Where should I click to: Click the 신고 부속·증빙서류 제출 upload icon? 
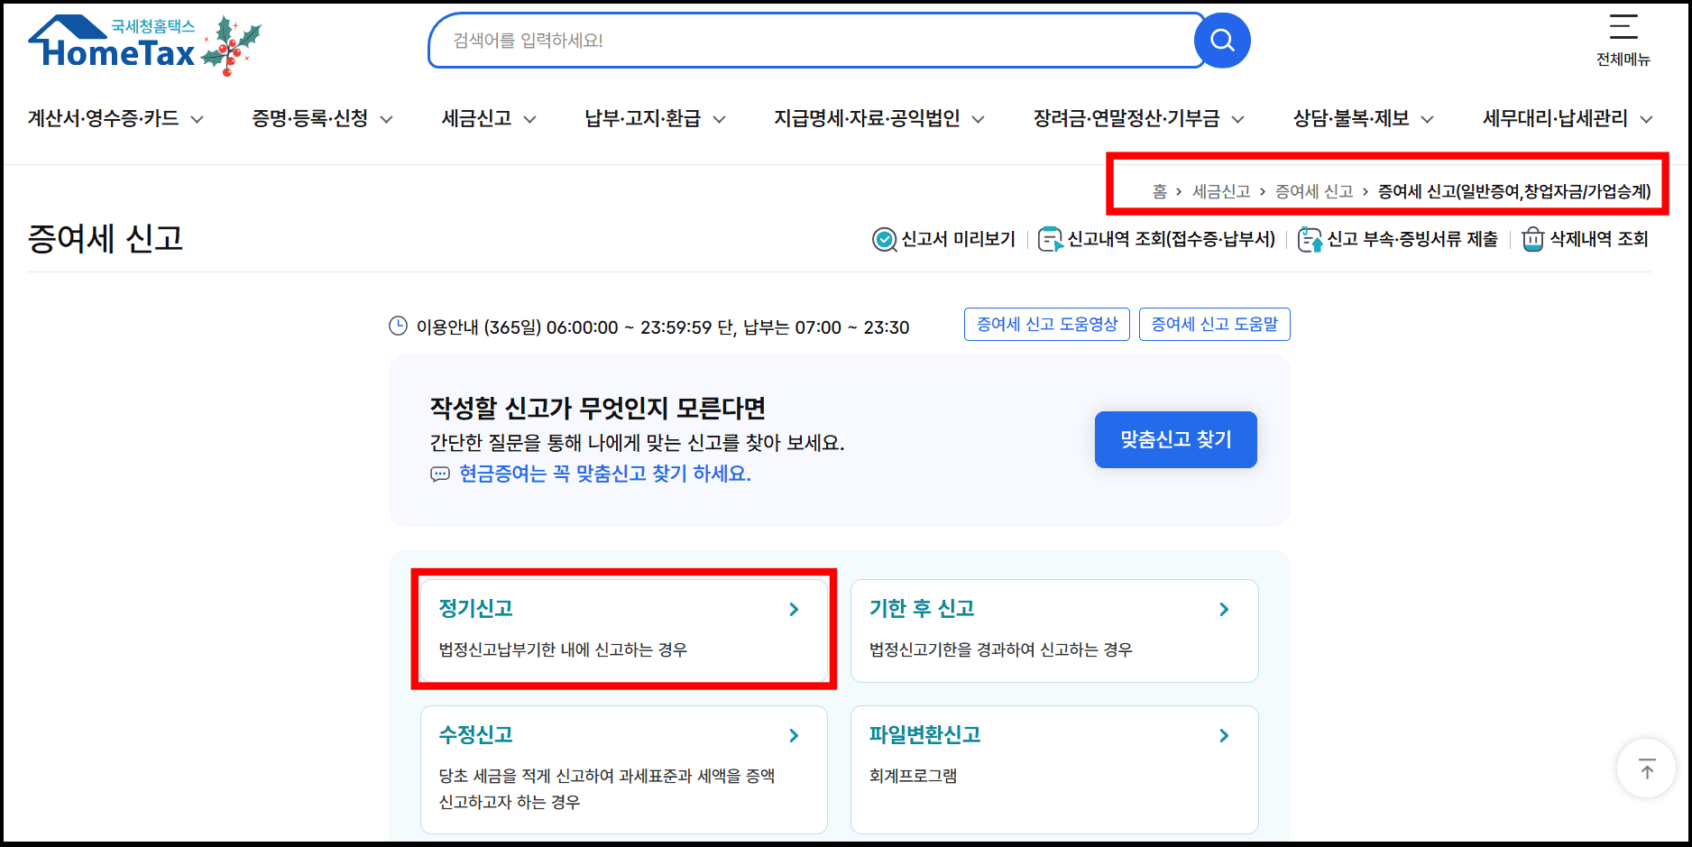point(1310,239)
